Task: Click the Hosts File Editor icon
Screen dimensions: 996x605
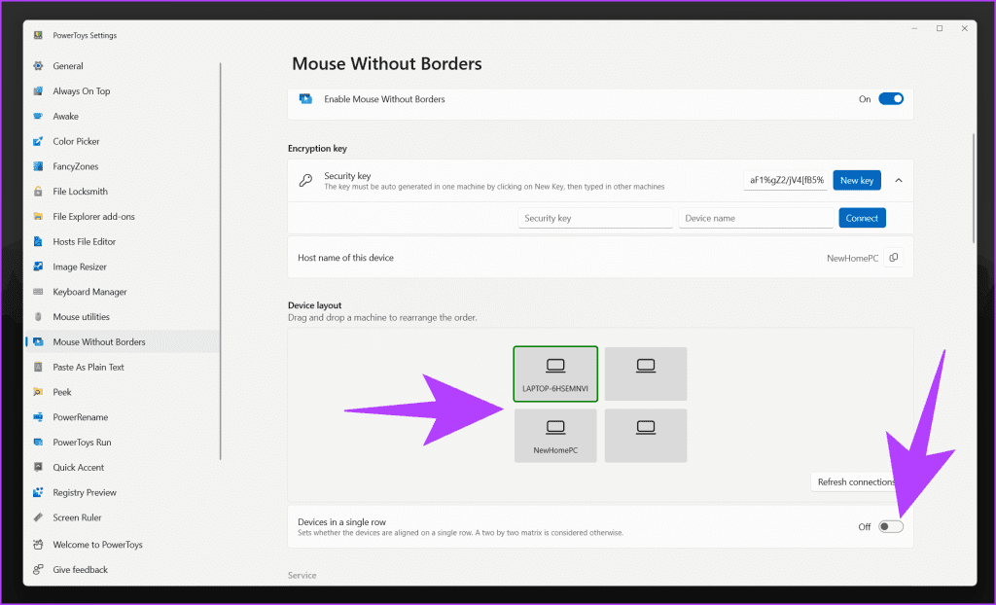Action: [38, 241]
